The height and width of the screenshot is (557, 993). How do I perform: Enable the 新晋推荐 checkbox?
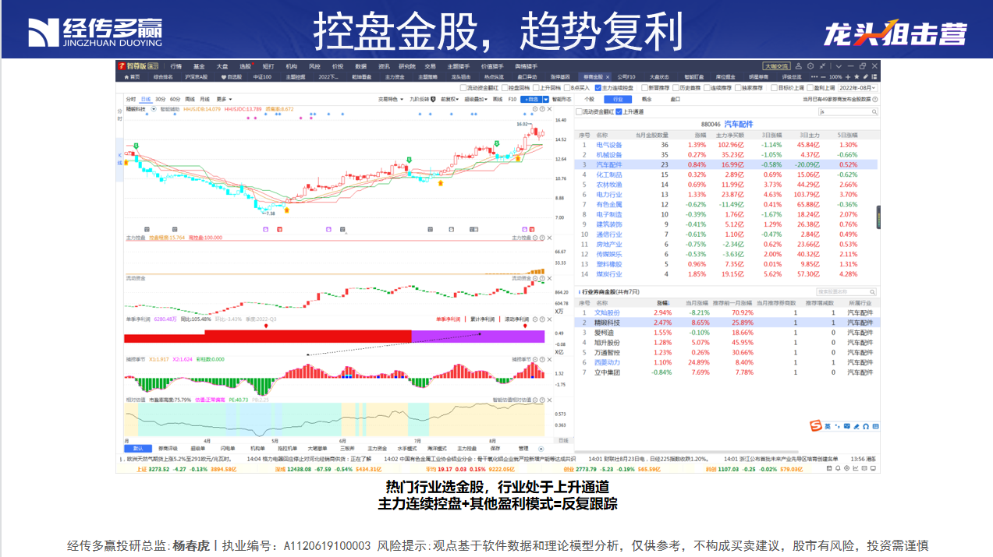coord(645,88)
